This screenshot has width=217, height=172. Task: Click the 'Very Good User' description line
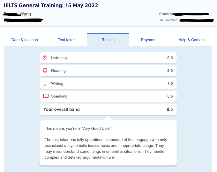[78, 128]
